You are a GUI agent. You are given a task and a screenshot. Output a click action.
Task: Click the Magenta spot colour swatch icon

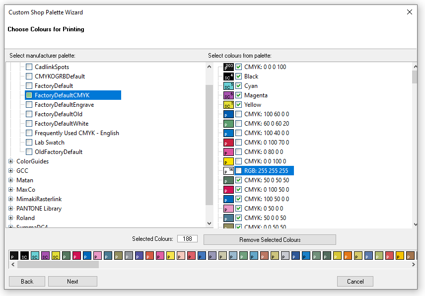(228, 95)
